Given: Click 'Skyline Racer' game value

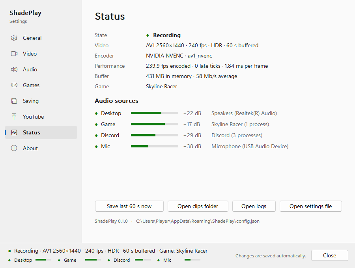Looking at the screenshot, I should (161, 86).
